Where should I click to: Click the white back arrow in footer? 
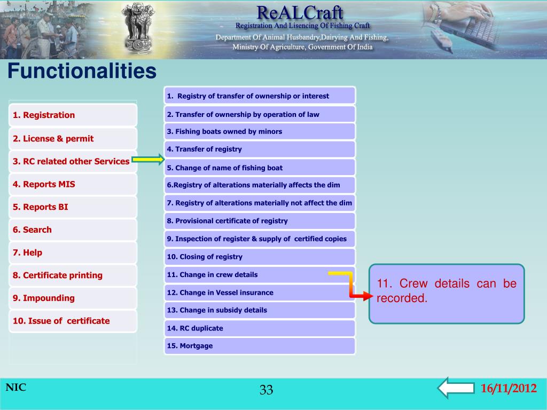(x=456, y=388)
